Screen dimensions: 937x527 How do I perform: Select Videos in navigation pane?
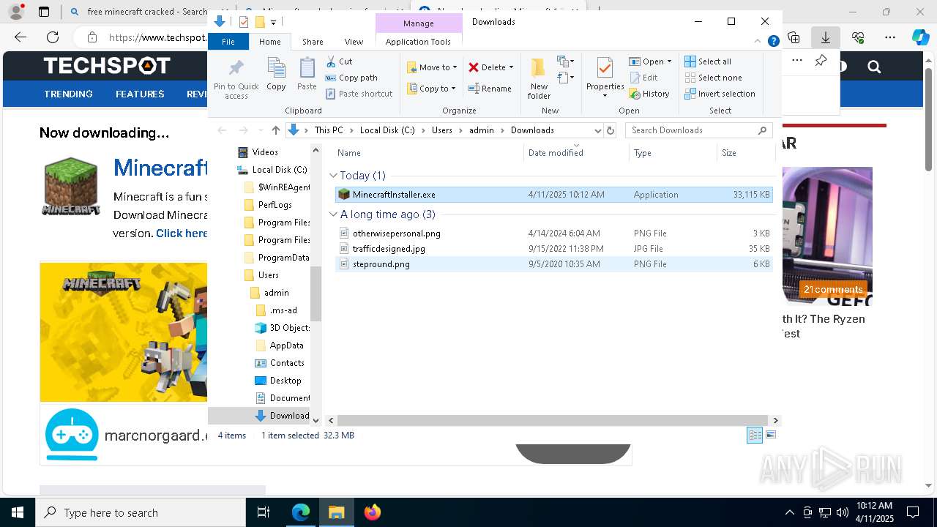point(258,152)
